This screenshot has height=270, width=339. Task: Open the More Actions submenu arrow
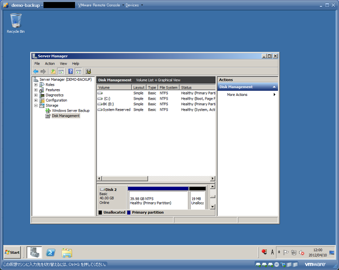click(274, 95)
